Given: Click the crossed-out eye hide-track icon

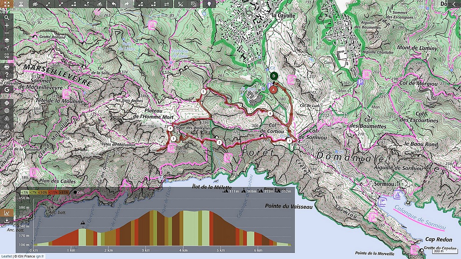Looking at the screenshot, I should (x=36, y=4).
